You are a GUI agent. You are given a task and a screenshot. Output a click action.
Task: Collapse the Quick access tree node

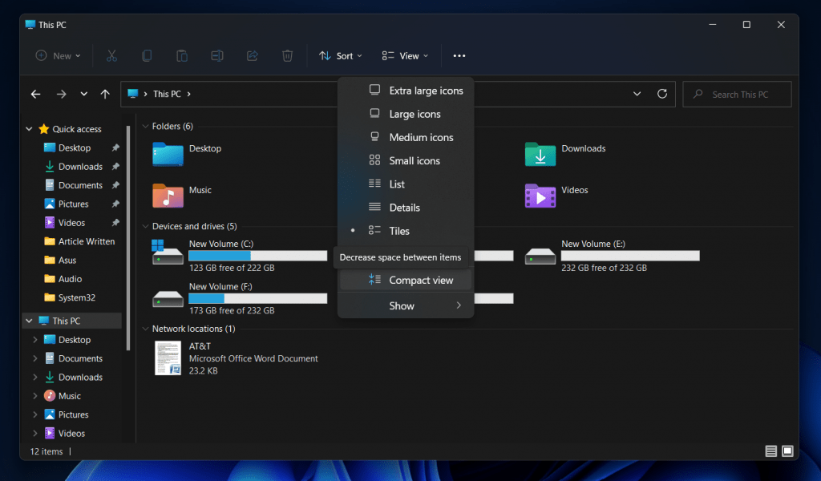tap(30, 129)
